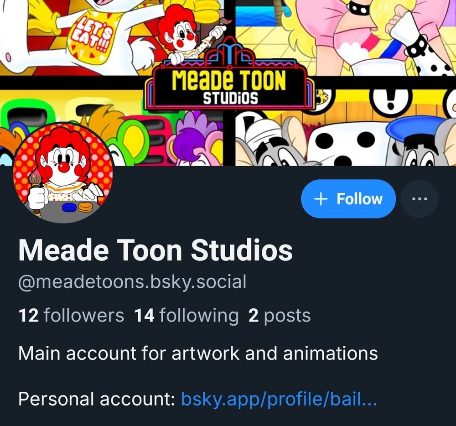
Task: Open the three-dots more options menu
Action: pyautogui.click(x=420, y=199)
